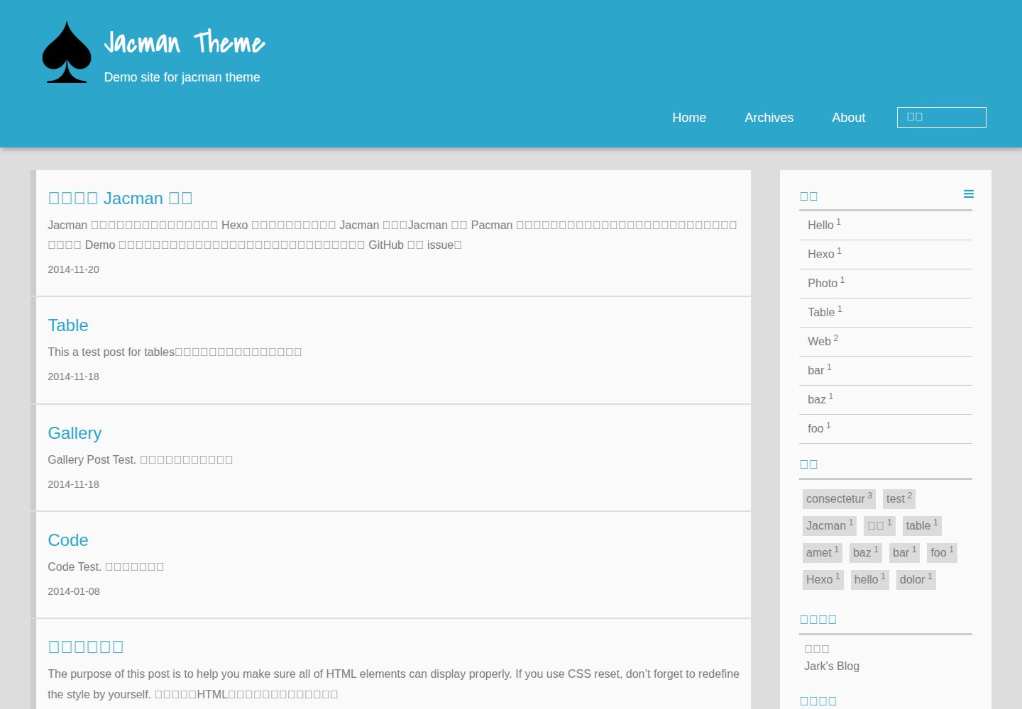The height and width of the screenshot is (709, 1022).
Task: Click the test tag
Action: tap(899, 499)
